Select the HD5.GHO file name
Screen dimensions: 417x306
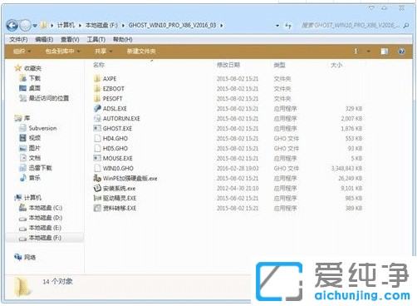115,149
